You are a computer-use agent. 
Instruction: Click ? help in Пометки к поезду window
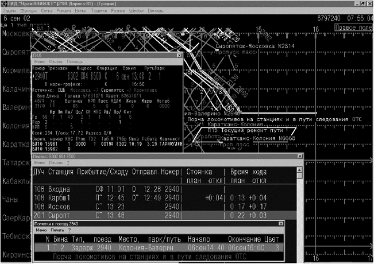pyautogui.click(x=69, y=231)
